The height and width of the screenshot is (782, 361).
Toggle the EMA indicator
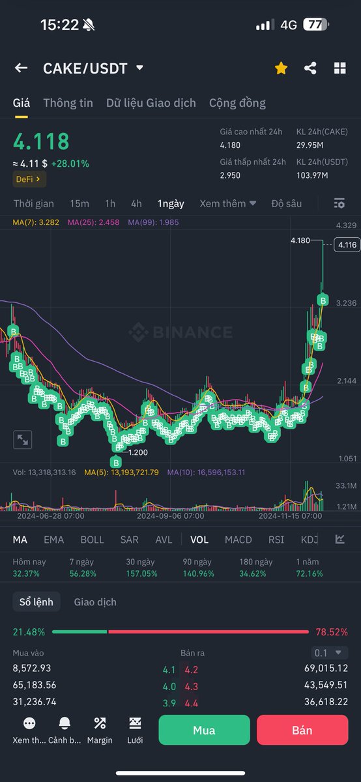[x=53, y=540]
